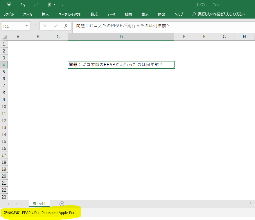Select column H header
Viewport: 255px width, 220px height.
pyautogui.click(x=244, y=37)
